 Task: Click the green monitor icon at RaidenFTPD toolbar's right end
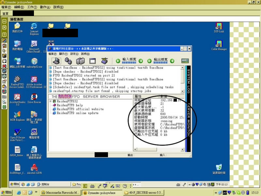point(185,61)
